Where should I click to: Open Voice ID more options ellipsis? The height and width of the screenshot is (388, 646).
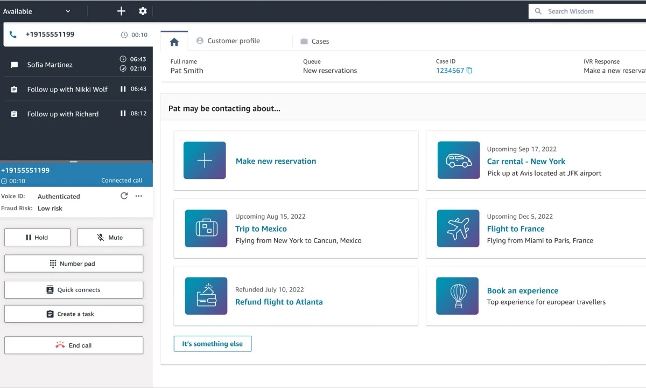pos(138,196)
